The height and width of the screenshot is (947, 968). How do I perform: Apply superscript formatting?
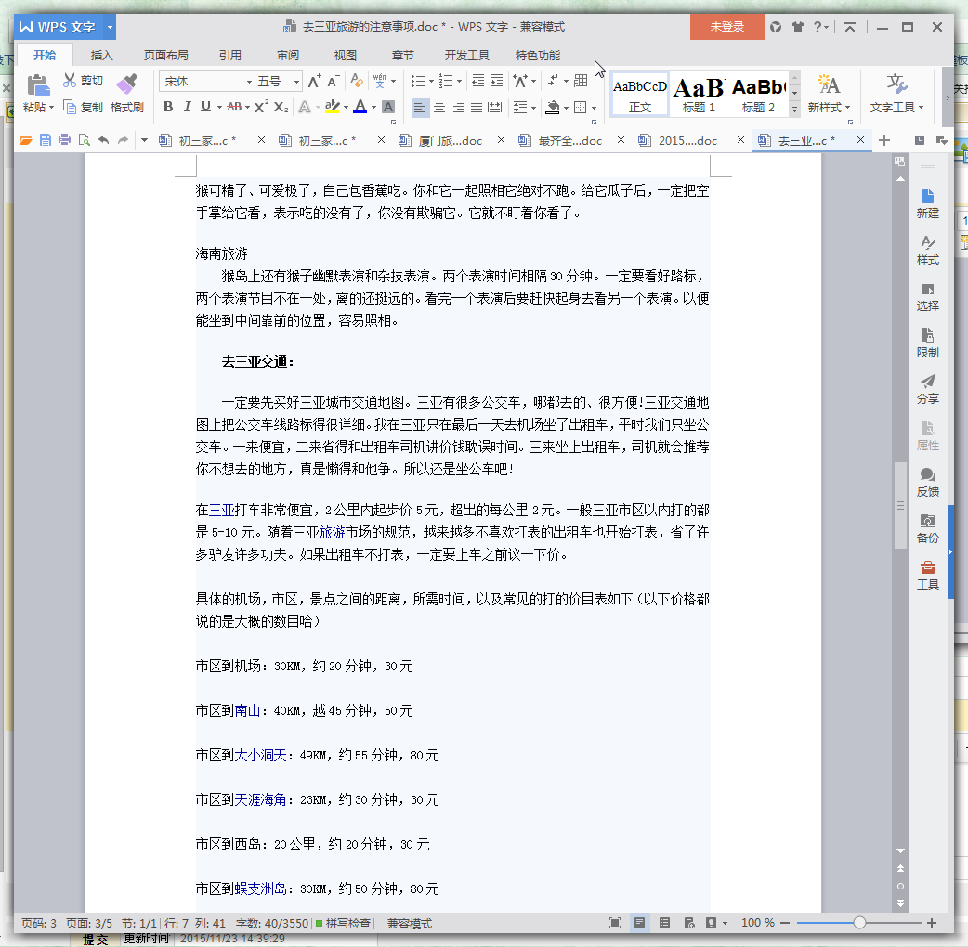[261, 107]
